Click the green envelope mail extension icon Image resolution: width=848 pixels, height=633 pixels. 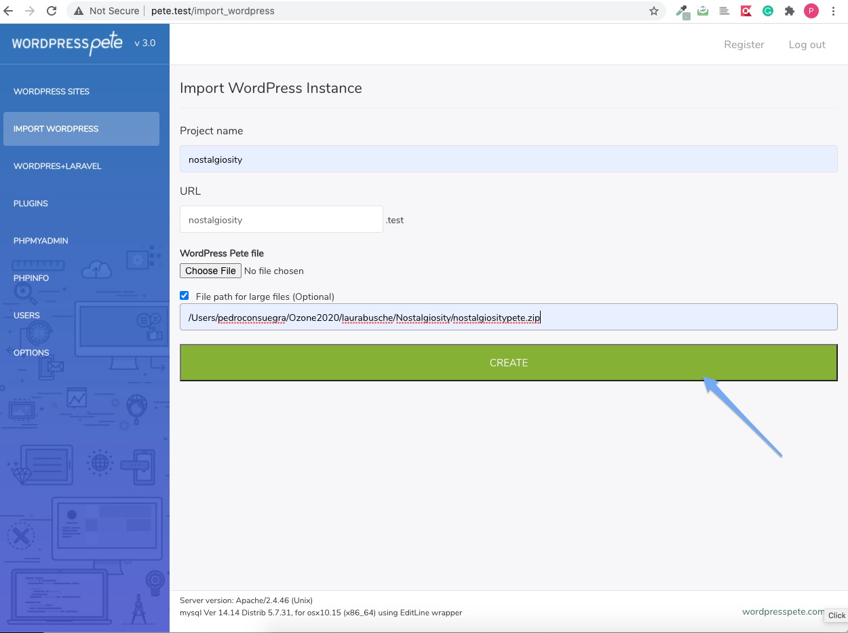point(703,11)
